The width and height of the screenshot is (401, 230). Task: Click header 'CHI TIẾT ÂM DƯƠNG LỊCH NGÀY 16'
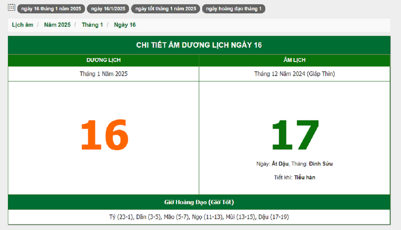pos(199,45)
